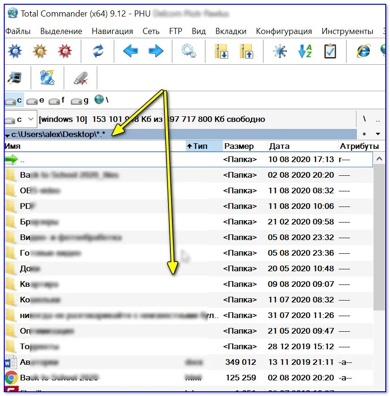Click file size 349 012

tap(240, 362)
